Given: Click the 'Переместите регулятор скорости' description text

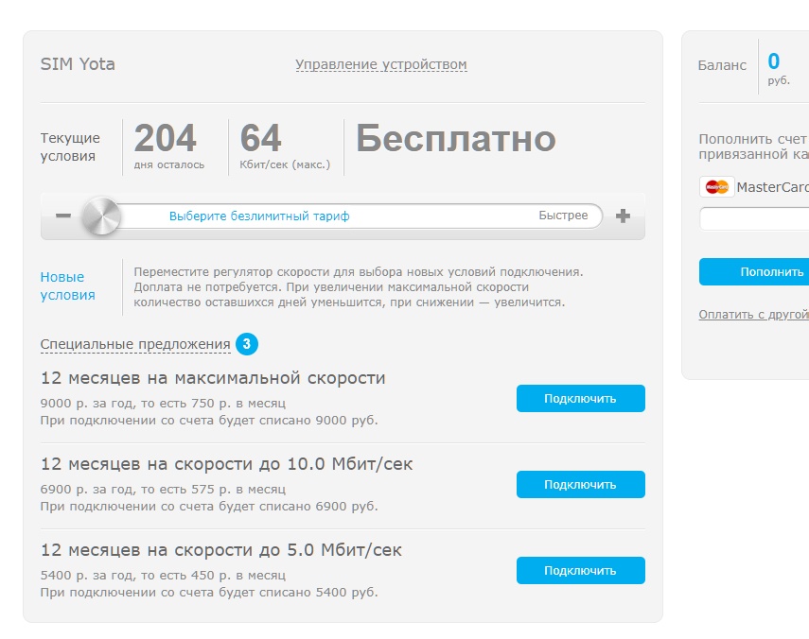Looking at the screenshot, I should (x=358, y=287).
